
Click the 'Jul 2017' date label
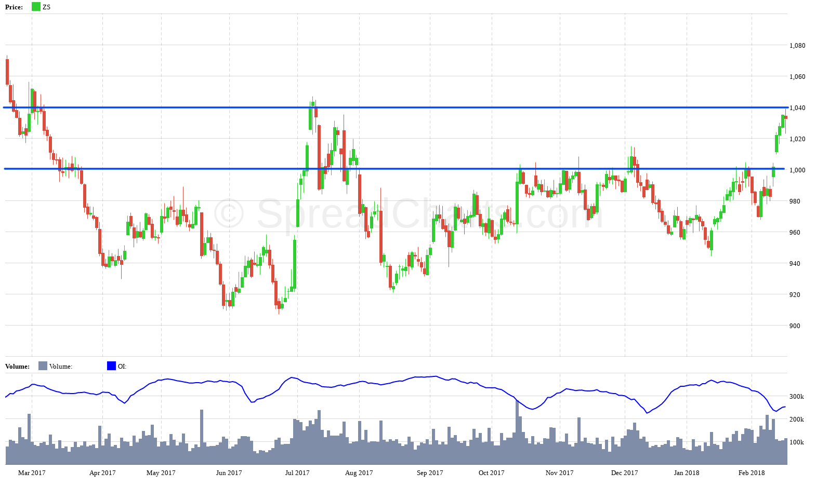coord(297,473)
